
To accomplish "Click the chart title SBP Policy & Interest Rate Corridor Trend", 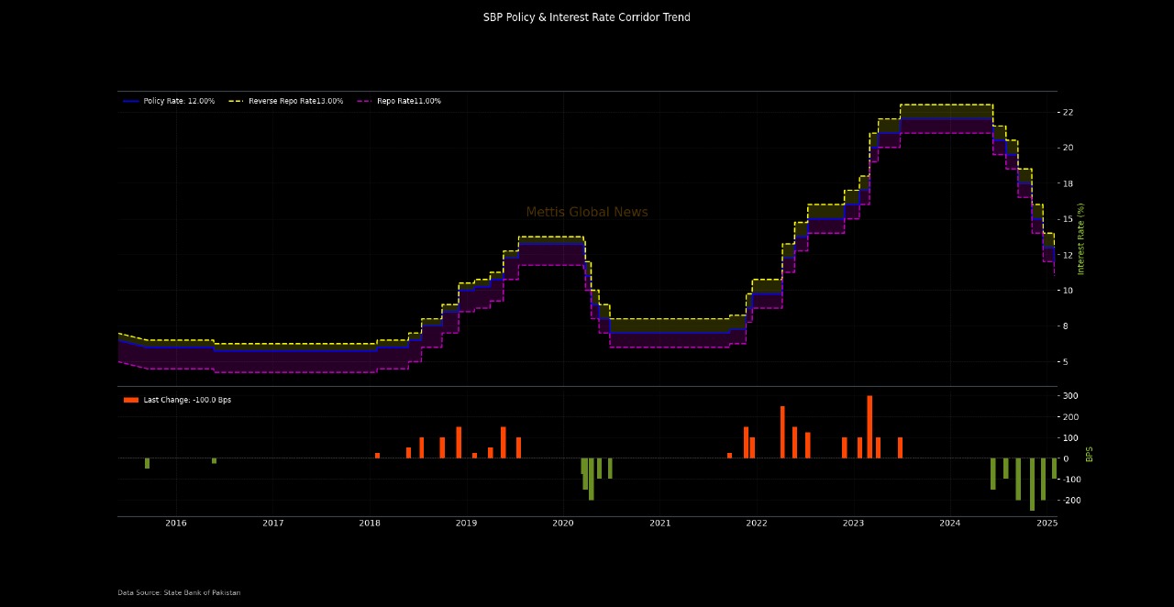I will [x=587, y=17].
